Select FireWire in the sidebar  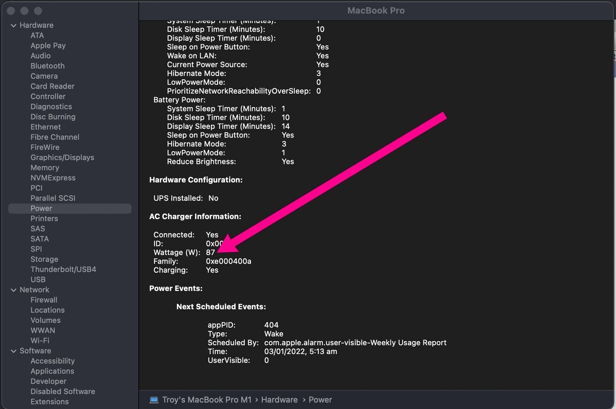point(45,147)
